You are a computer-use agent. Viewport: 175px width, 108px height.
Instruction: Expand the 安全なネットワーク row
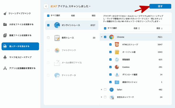click(x=101, y=97)
